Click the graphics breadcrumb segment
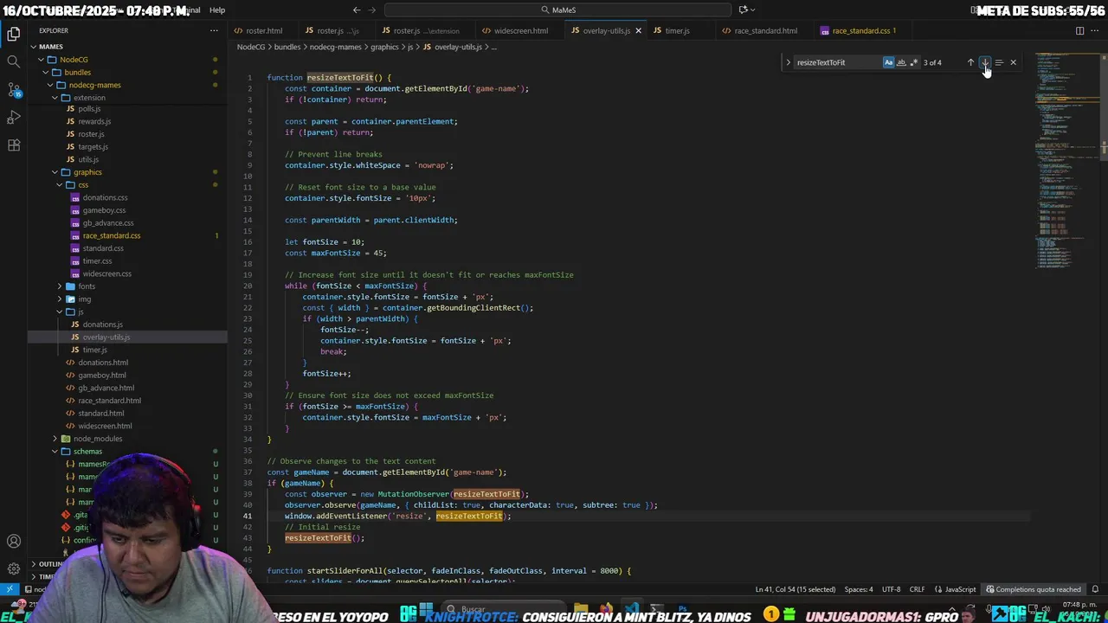 point(384,47)
